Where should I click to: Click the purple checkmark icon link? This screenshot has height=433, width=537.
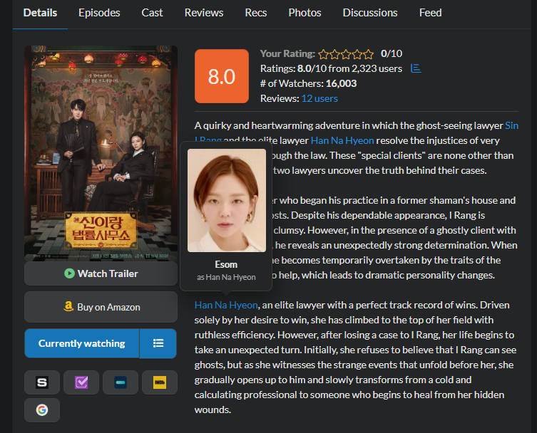pos(81,382)
